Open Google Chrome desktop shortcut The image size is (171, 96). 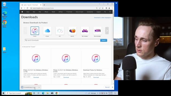pos(5,24)
